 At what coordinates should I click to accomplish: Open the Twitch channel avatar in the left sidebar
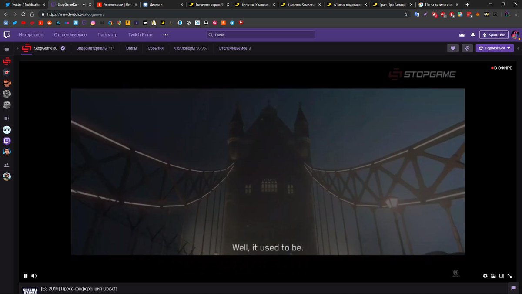7,141
